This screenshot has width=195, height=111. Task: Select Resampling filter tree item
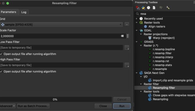click(x=164, y=88)
